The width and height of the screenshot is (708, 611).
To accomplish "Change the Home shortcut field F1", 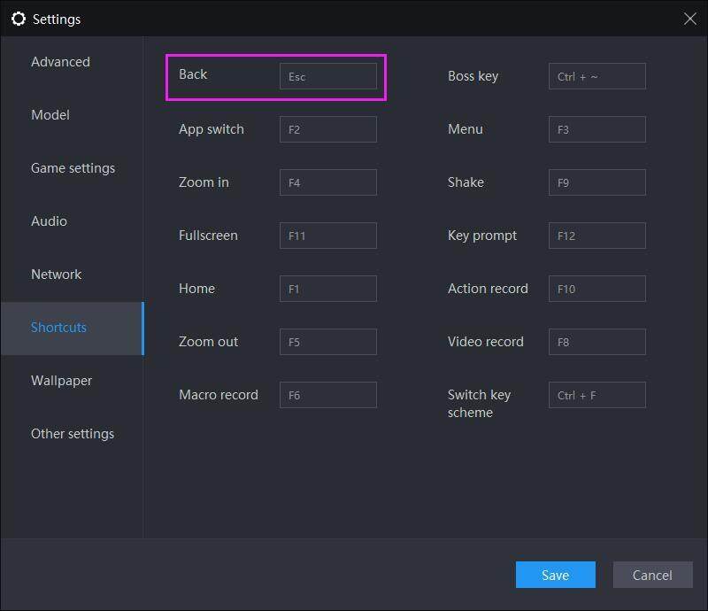I will point(328,289).
